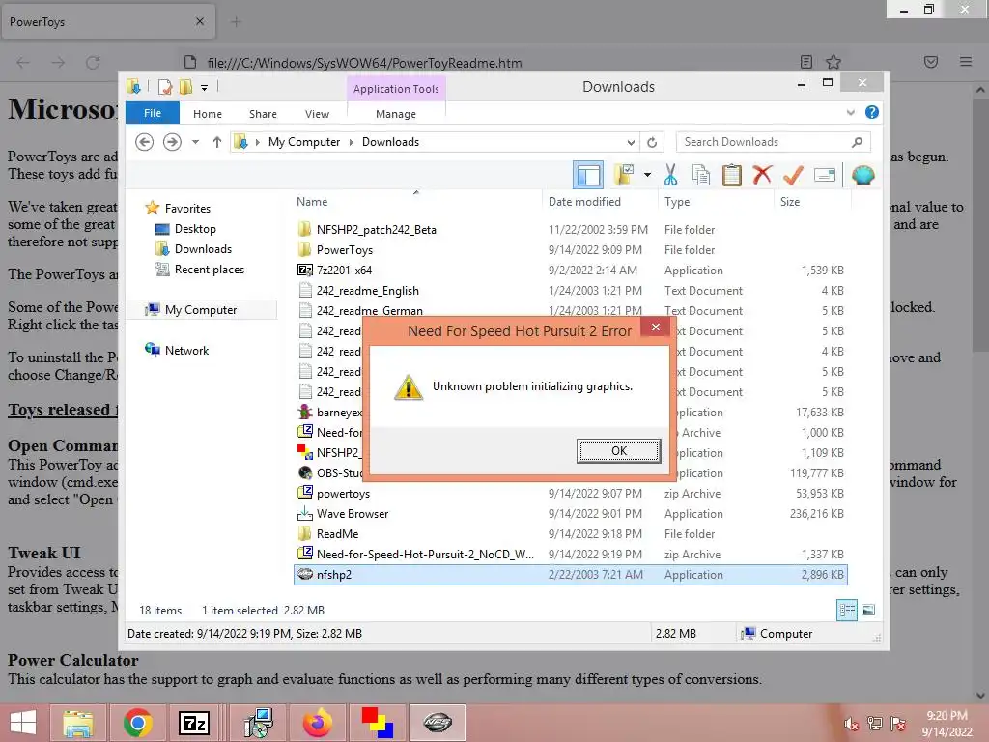Select My Computer in navigation pane
This screenshot has width=989, height=742.
(201, 310)
